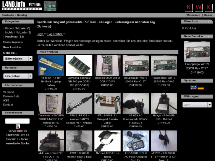
Task: Open ADP-10SB AC Power Adapter thumbnail
Action: click(136, 141)
